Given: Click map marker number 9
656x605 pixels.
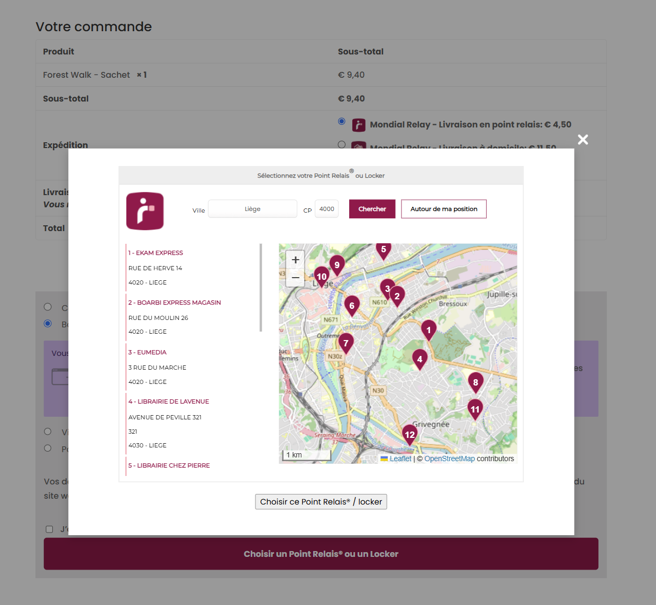Looking at the screenshot, I should point(337,265).
